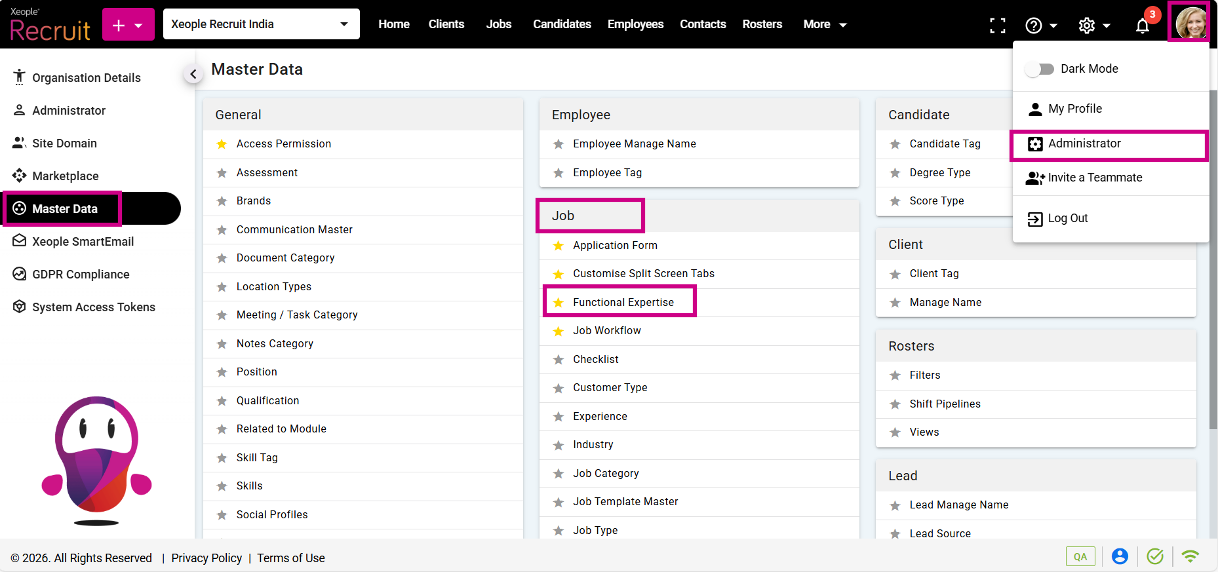Select Log Out from profile menu

click(1067, 218)
